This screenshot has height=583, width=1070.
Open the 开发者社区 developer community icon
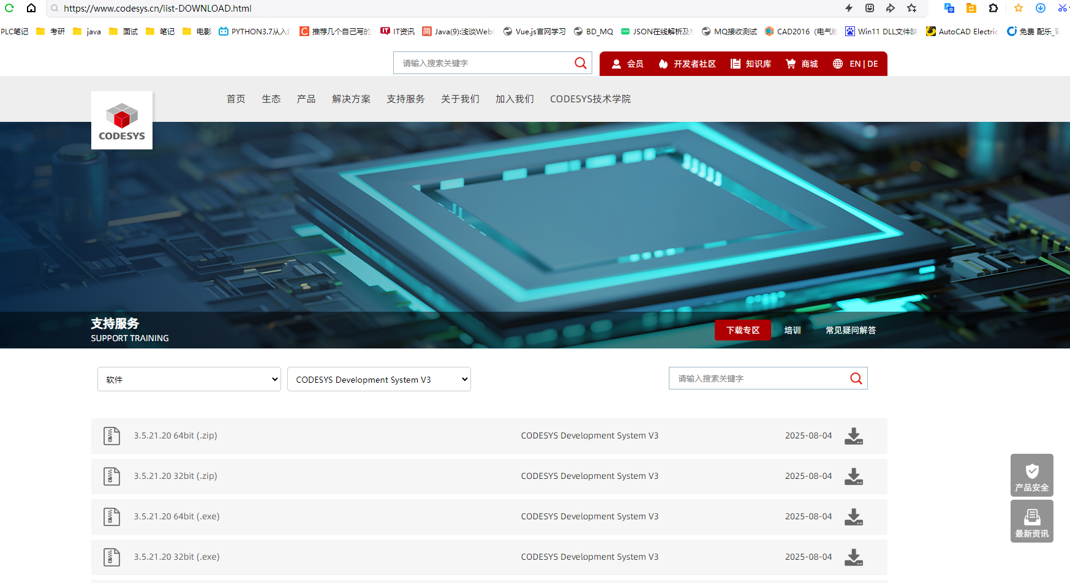coord(663,63)
